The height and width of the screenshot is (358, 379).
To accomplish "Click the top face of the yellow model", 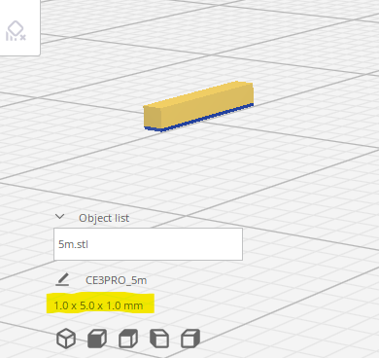I will pyautogui.click(x=197, y=94).
